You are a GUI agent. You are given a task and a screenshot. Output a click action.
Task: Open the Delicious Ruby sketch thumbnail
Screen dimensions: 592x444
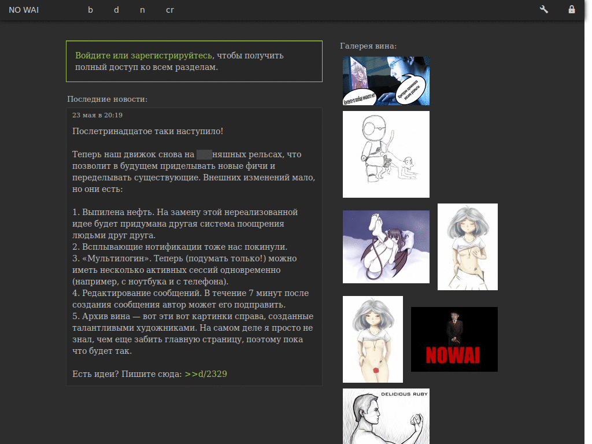[x=386, y=416]
